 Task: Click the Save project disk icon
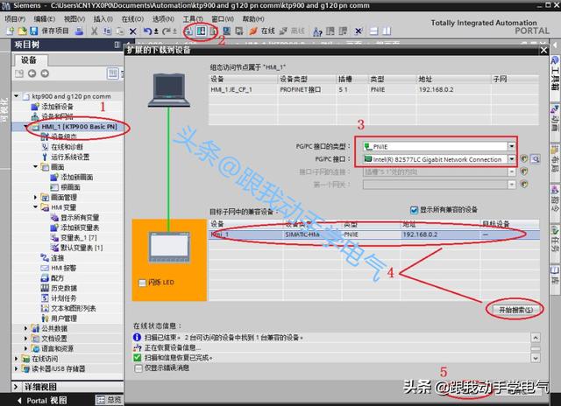[33, 31]
